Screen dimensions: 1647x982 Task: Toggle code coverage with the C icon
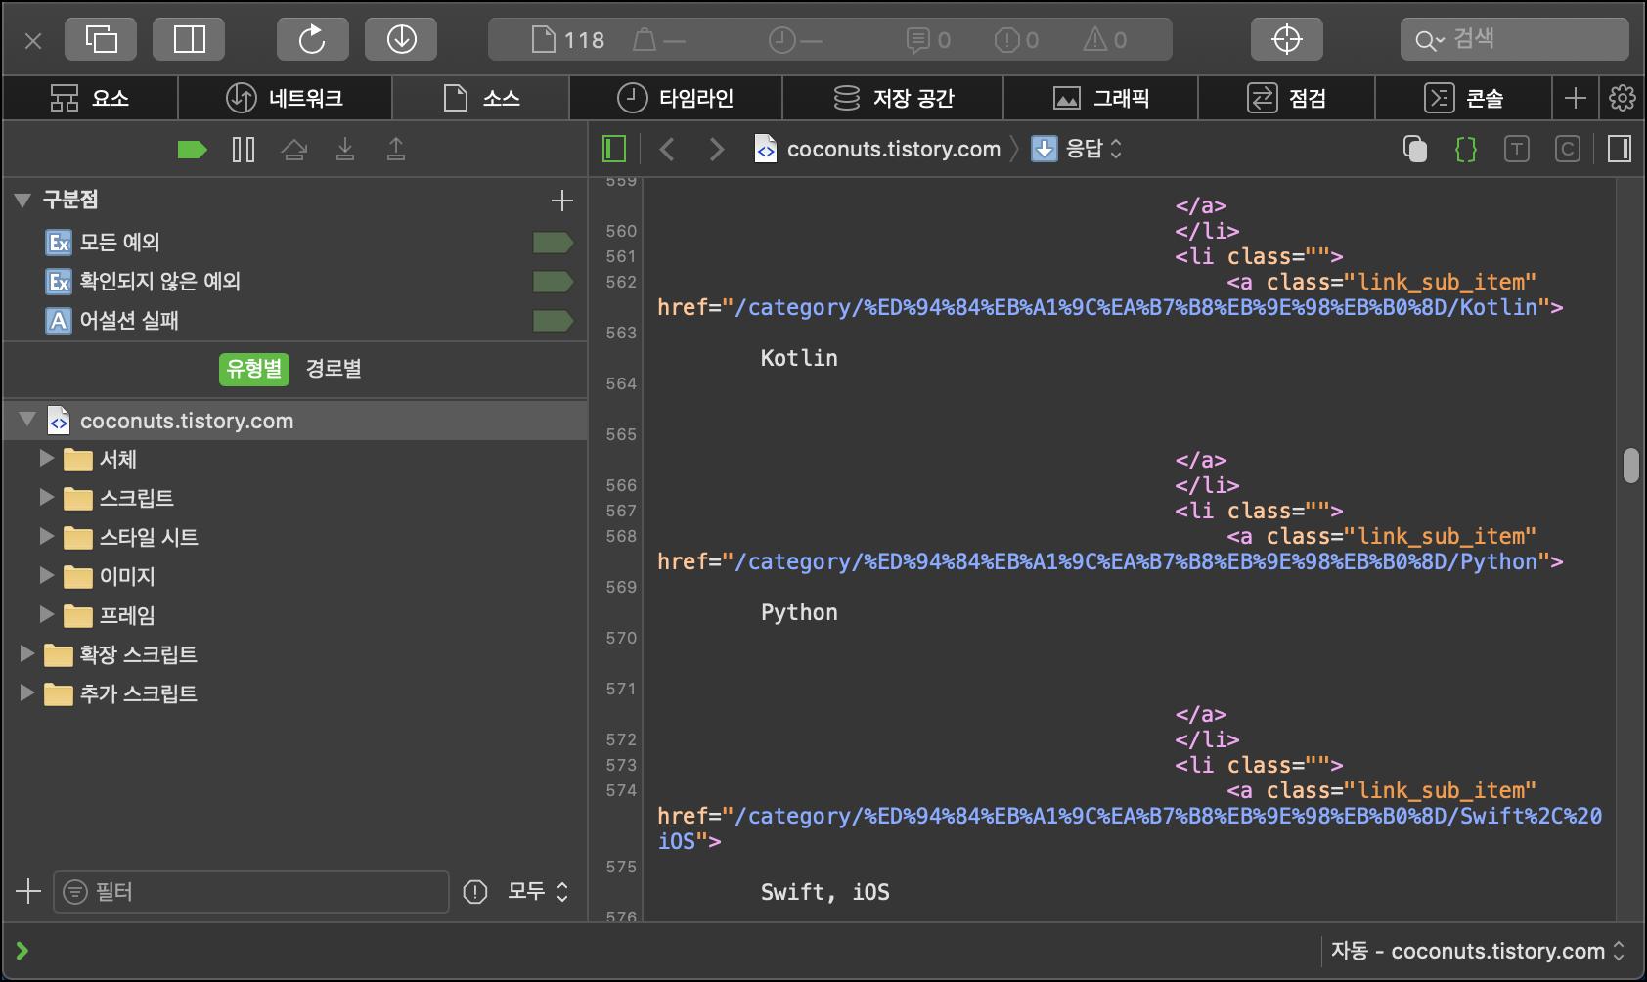tap(1568, 149)
